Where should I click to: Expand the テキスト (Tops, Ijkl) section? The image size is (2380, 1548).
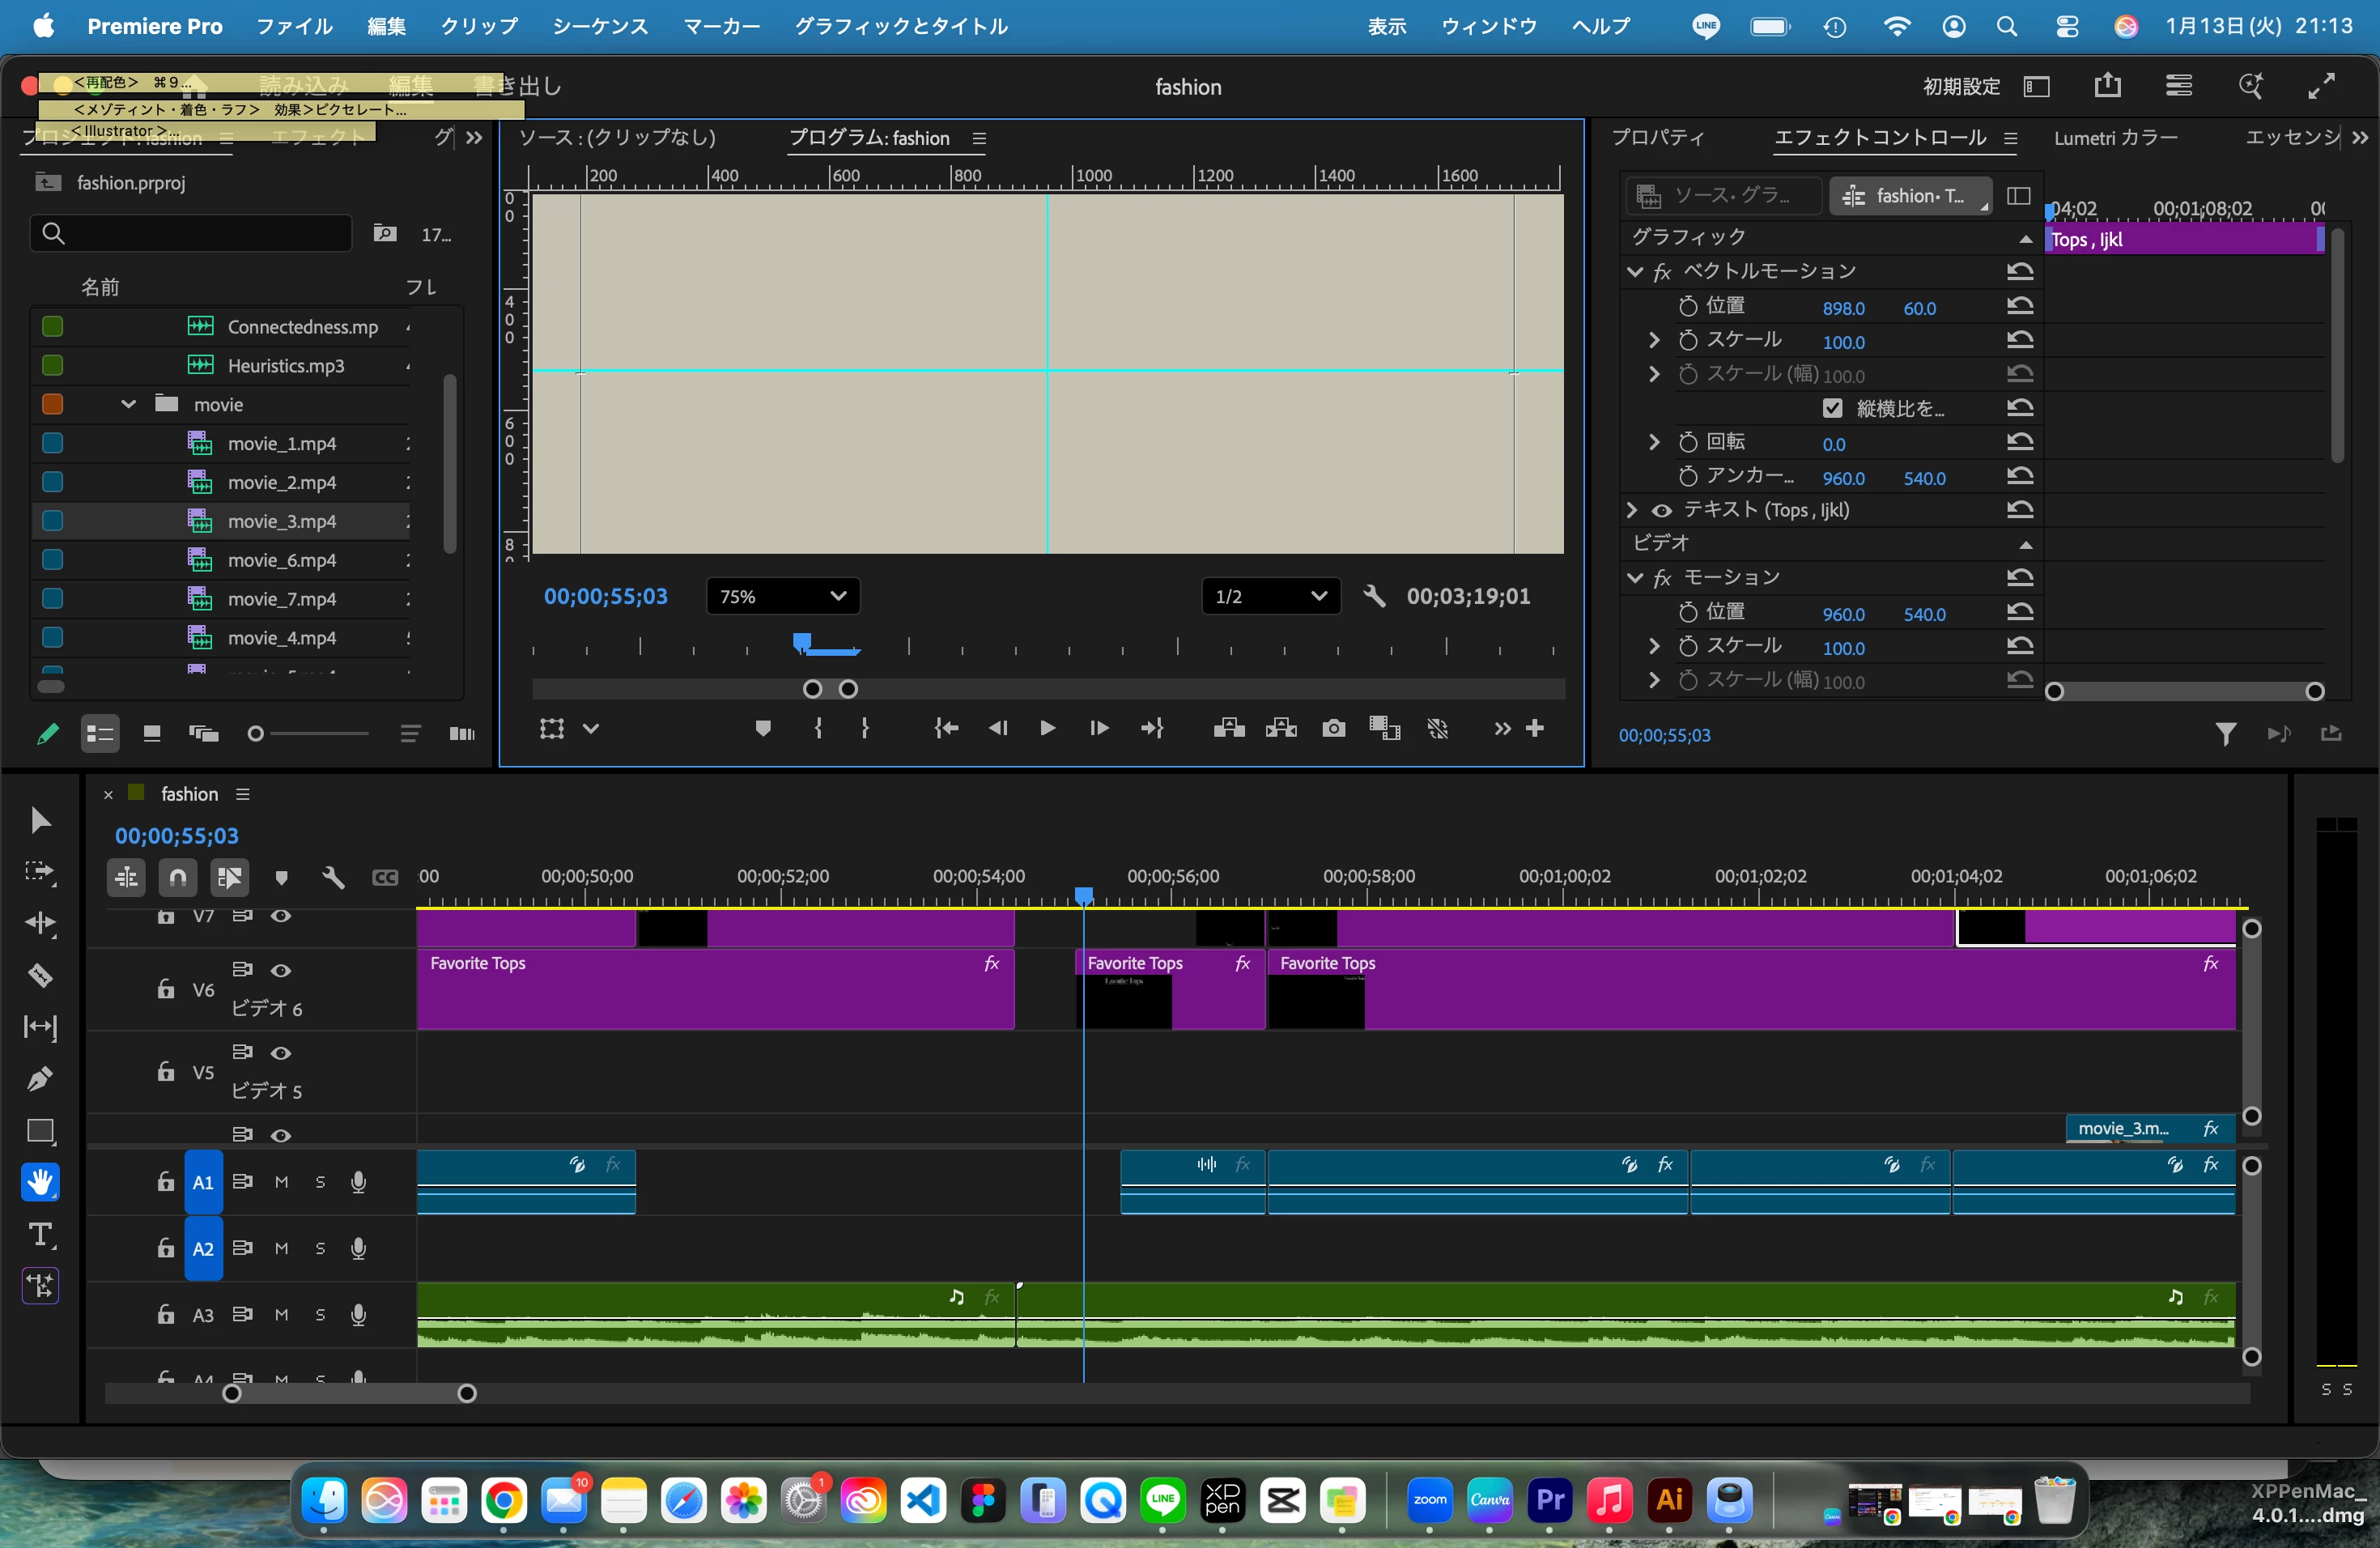[x=1633, y=510]
